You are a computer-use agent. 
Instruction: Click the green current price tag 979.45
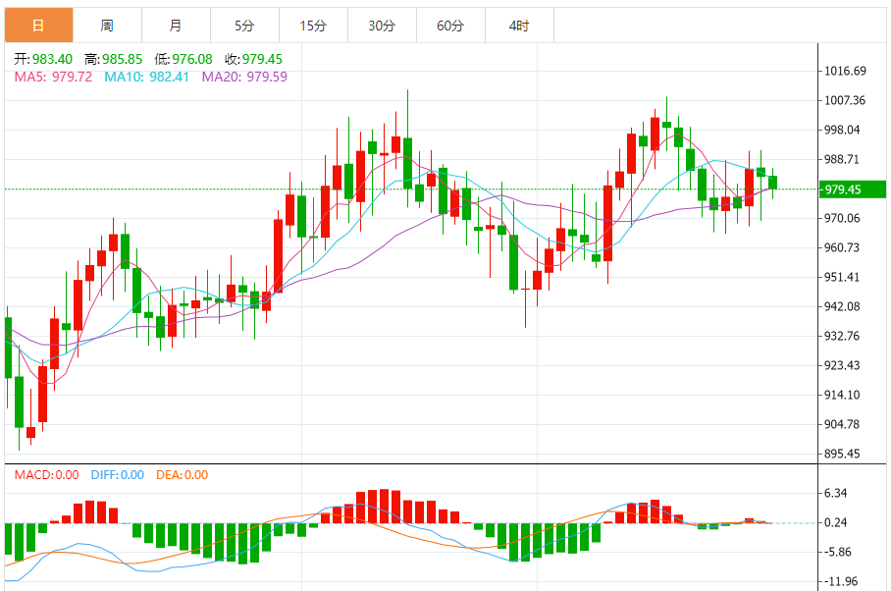click(853, 189)
